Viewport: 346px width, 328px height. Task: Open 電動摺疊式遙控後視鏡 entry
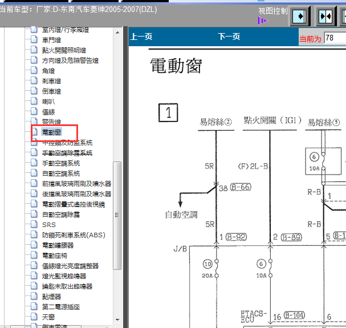tap(74, 204)
